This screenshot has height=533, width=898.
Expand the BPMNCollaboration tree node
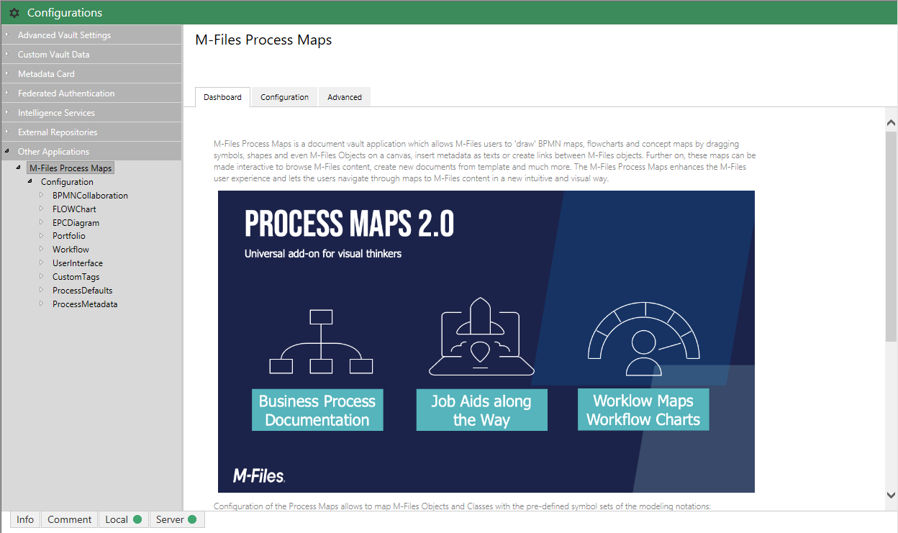[x=42, y=195]
